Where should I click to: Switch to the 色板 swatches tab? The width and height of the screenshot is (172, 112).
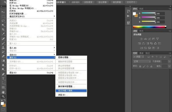[x=141, y=9]
